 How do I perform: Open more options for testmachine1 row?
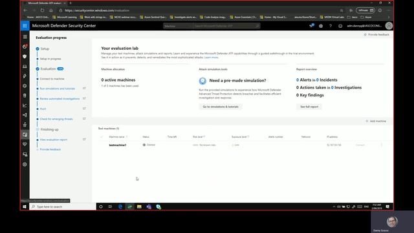pos(381,145)
